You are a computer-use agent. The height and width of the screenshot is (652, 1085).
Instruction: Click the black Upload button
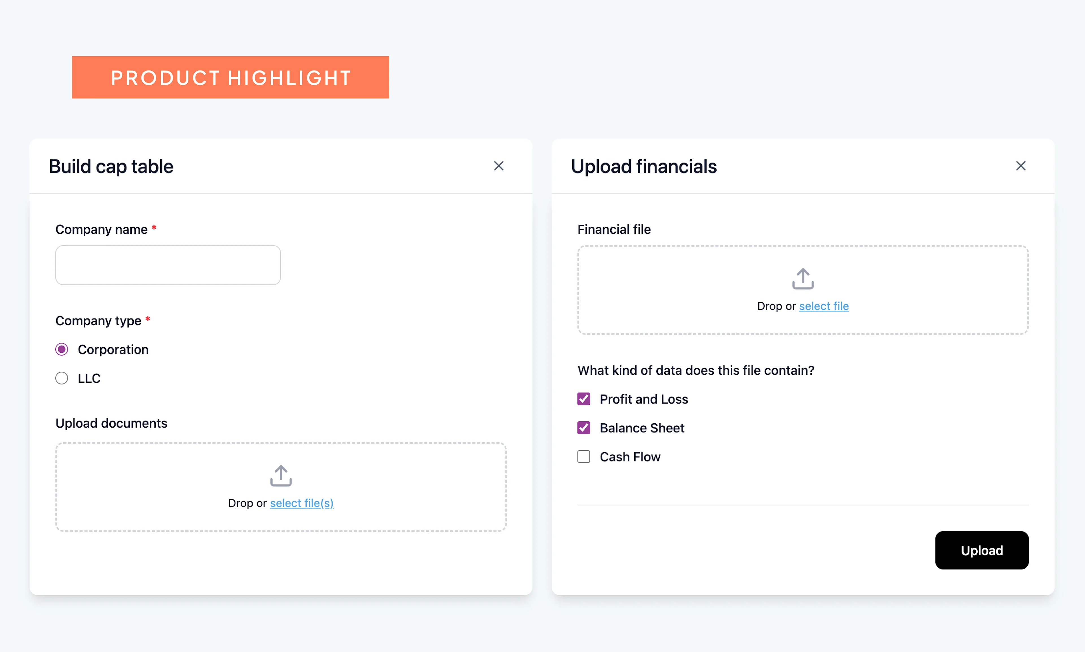point(982,551)
